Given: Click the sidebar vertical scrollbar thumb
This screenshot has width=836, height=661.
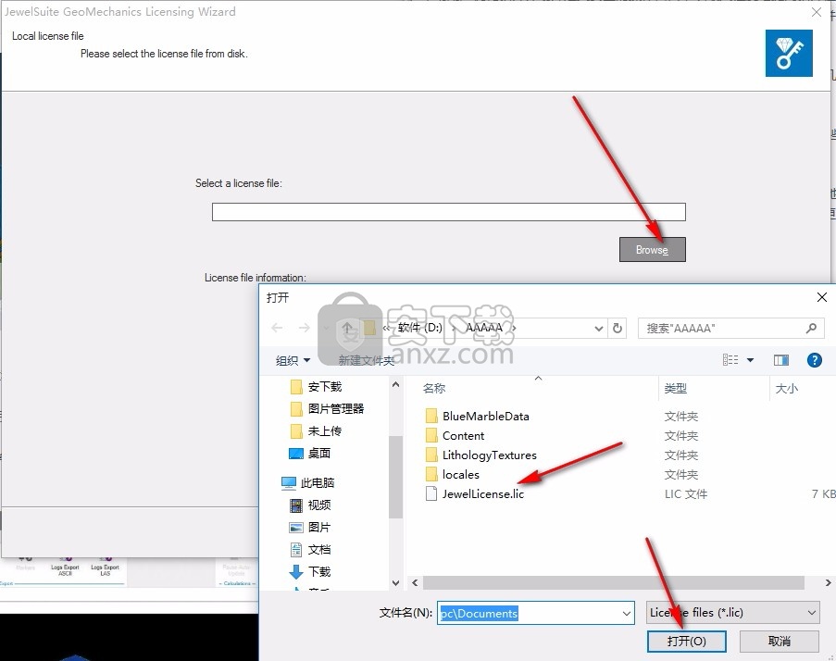Looking at the screenshot, I should (x=395, y=477).
